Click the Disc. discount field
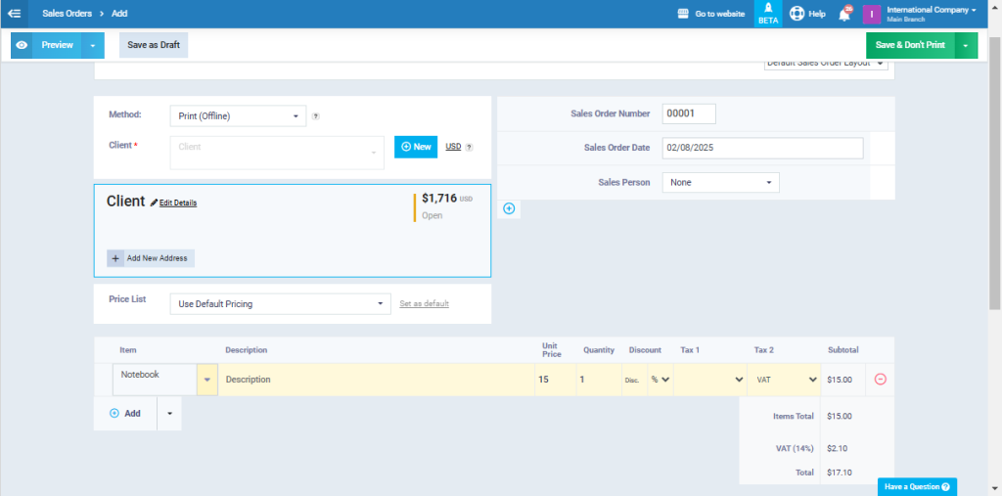The height and width of the screenshot is (496, 1002). (634, 380)
